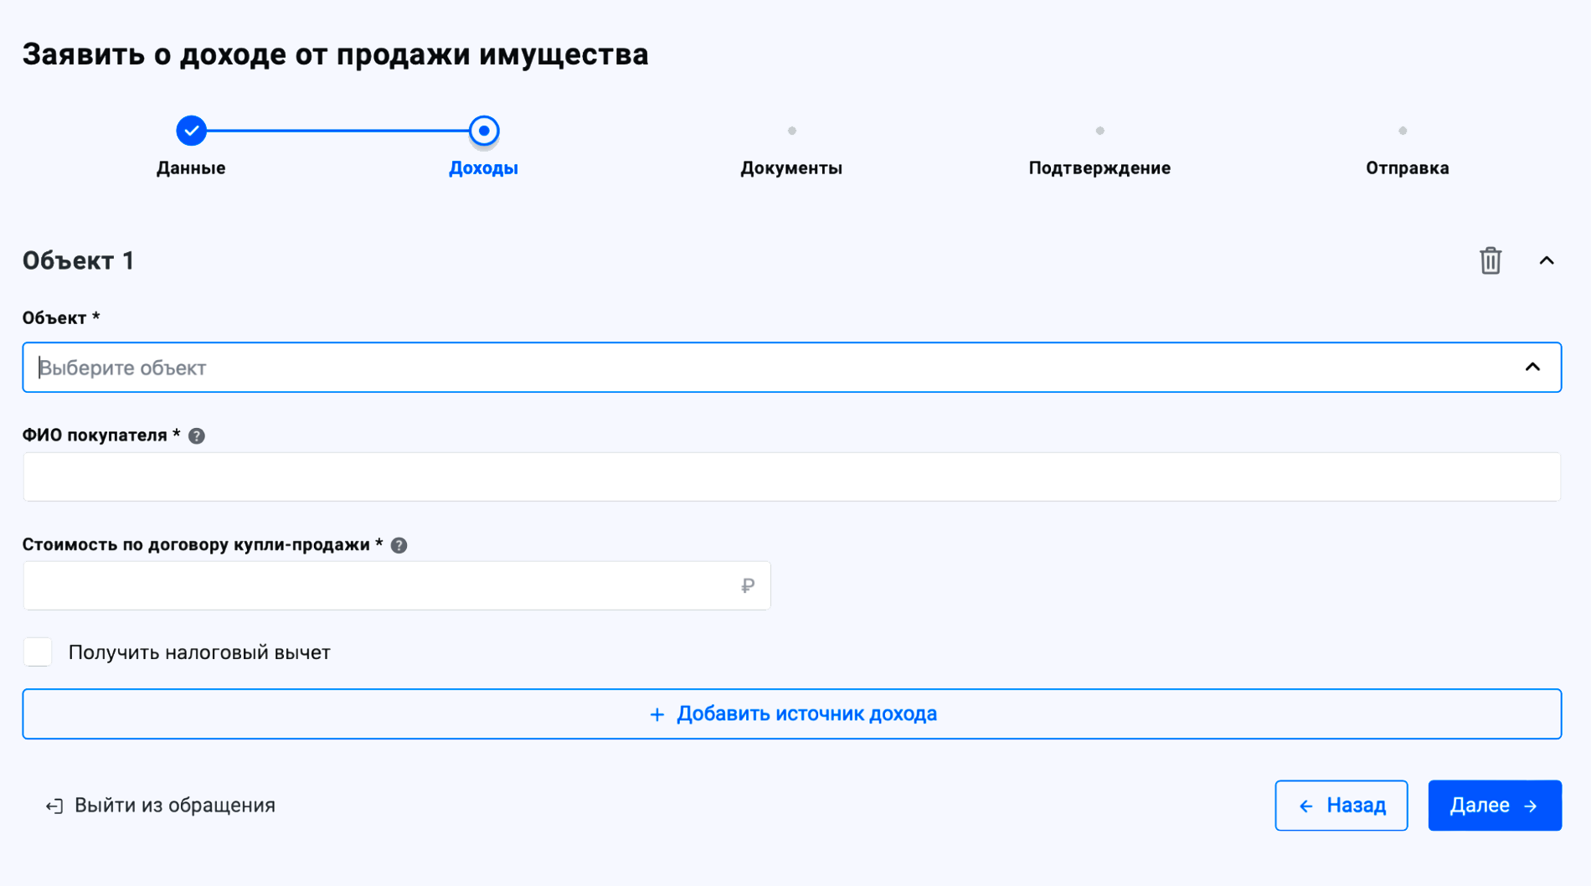Screen dimensions: 1591x886
Task: Click the page title Заявить о доходе от продажи имущества
Action: point(335,54)
